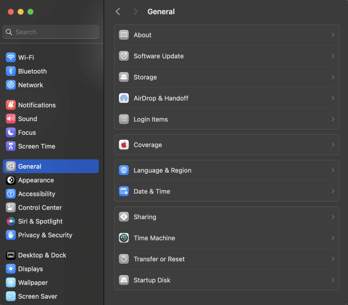Open Date & Time chevron arrow
348x305 pixels.
(x=333, y=192)
